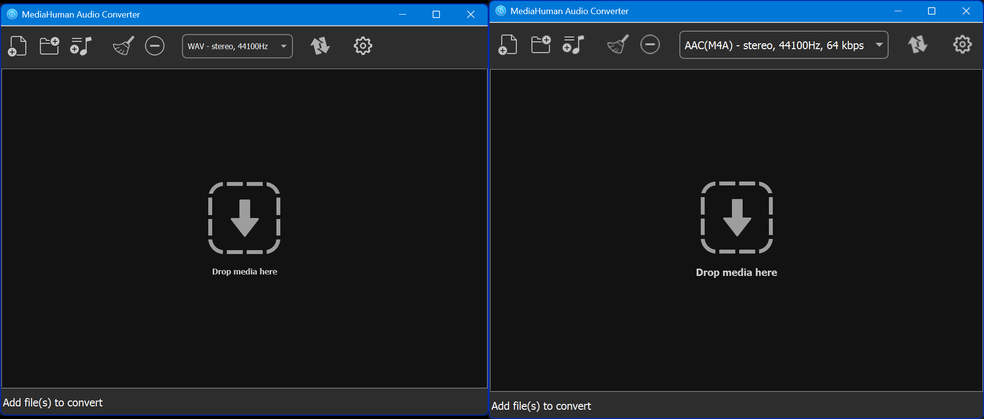Click the drop media area in left window

pyautogui.click(x=244, y=218)
